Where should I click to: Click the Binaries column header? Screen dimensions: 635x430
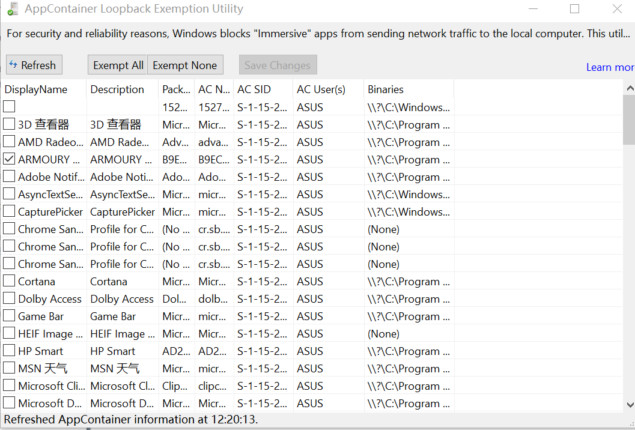[x=386, y=89]
